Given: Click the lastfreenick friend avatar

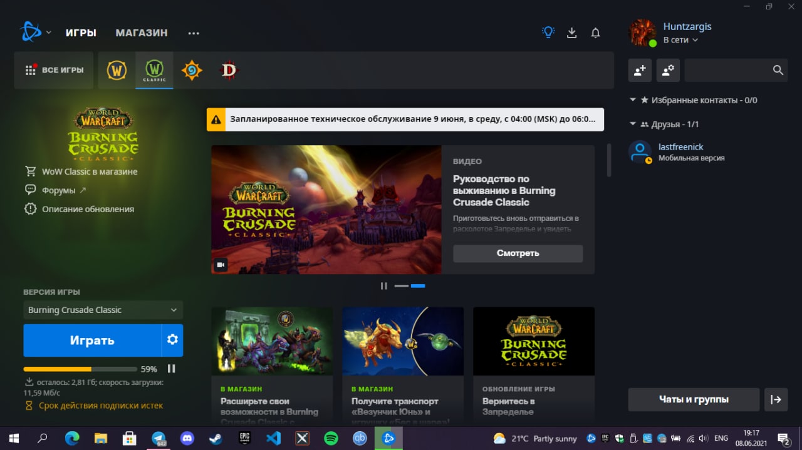Looking at the screenshot, I should click(640, 152).
